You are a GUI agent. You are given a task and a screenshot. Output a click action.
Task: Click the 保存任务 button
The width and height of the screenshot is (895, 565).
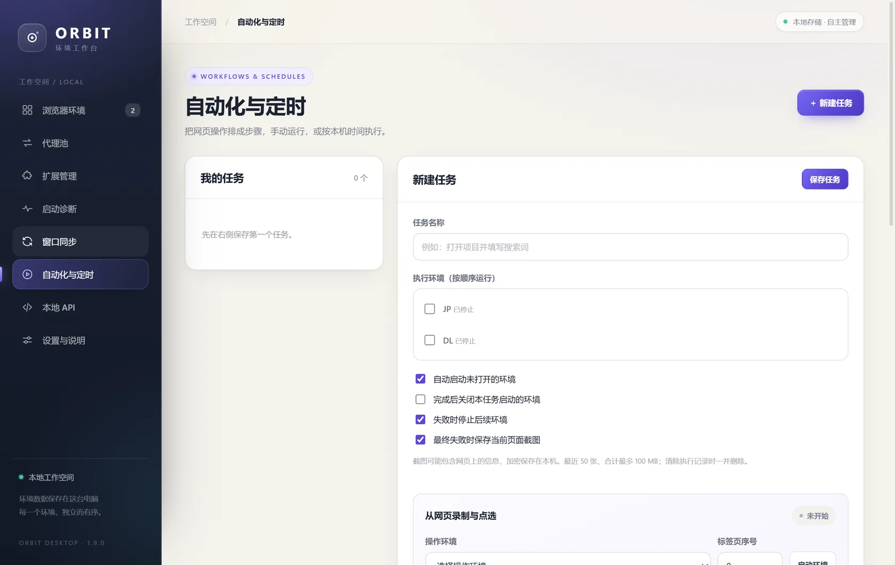coord(825,180)
